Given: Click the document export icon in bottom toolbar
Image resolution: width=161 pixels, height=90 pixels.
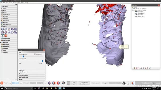Looking at the screenshot, I should point(128,83).
